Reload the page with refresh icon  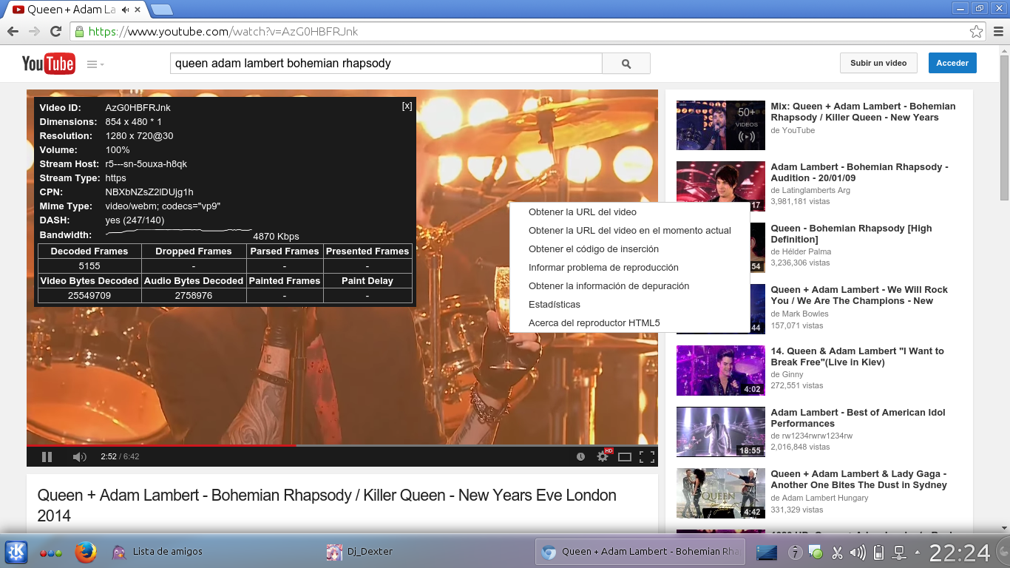(55, 32)
